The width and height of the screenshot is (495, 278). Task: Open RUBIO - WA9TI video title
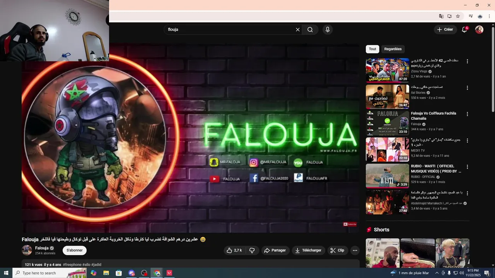pos(436,169)
